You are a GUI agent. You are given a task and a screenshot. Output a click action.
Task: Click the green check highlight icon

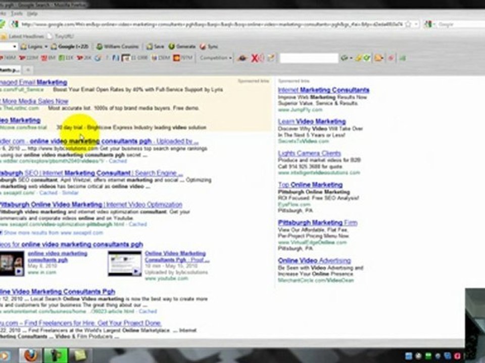[x=367, y=57]
